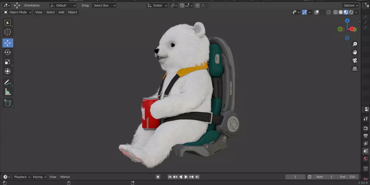Open the Playback menu in timeline
The image size is (370, 185).
click(x=22, y=177)
